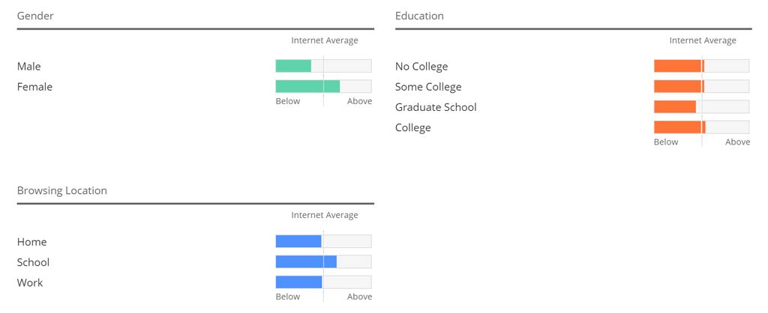The image size is (768, 313).
Task: Click the School label text
Action: (33, 262)
